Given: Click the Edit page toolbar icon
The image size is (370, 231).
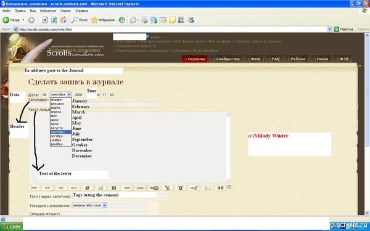Looking at the screenshot, I should (x=154, y=20).
